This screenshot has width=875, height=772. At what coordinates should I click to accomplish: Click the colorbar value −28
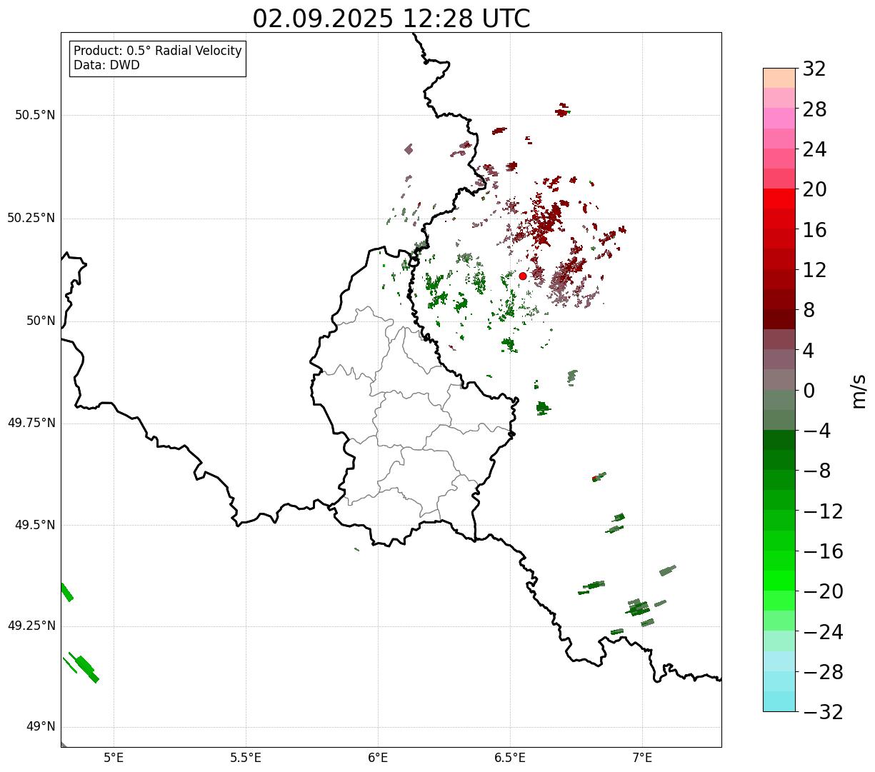[x=823, y=672]
